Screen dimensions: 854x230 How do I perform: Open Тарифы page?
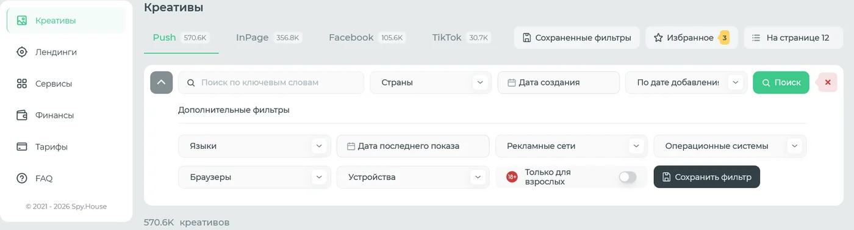coord(66,147)
